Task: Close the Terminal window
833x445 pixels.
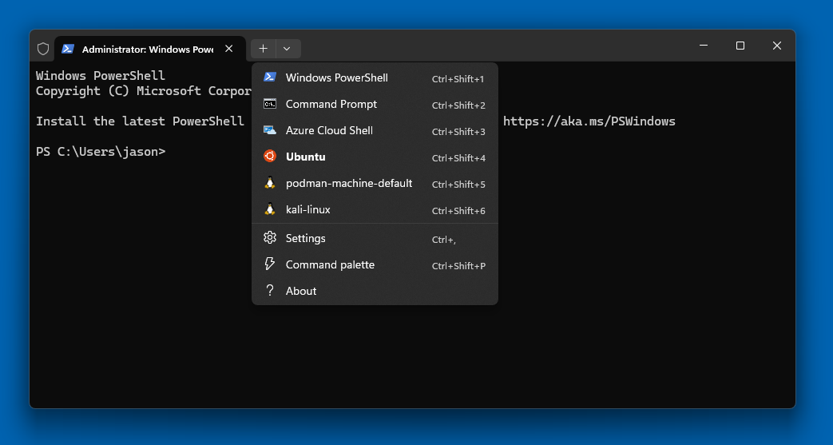Action: pyautogui.click(x=776, y=46)
